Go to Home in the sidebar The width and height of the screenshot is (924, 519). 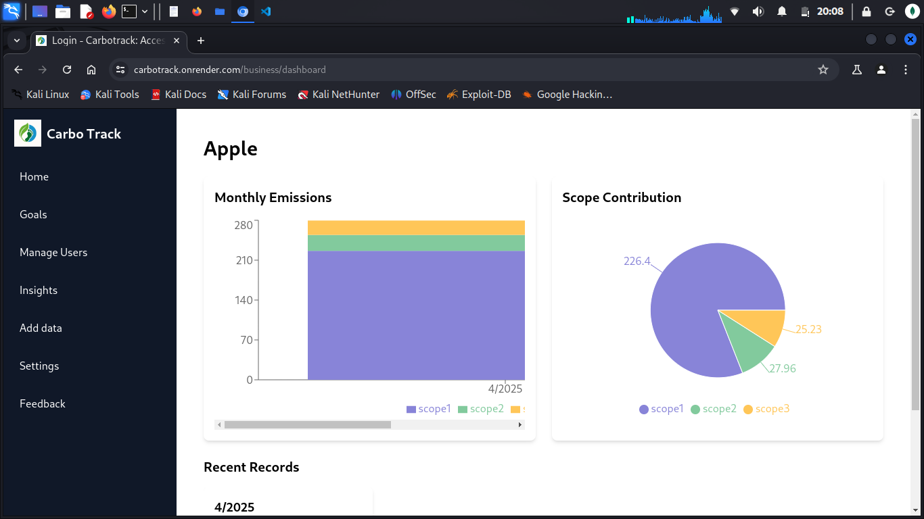pyautogui.click(x=34, y=176)
